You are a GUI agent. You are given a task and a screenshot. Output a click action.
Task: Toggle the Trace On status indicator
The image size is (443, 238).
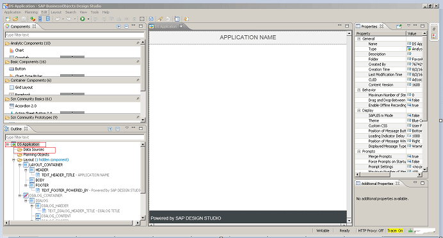click(395, 231)
